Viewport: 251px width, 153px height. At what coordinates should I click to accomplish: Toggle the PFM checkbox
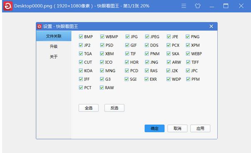(188, 79)
